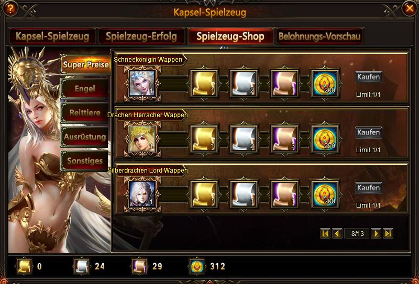
Task: Click the purple scroll icon showing 3
Action: coord(285,139)
